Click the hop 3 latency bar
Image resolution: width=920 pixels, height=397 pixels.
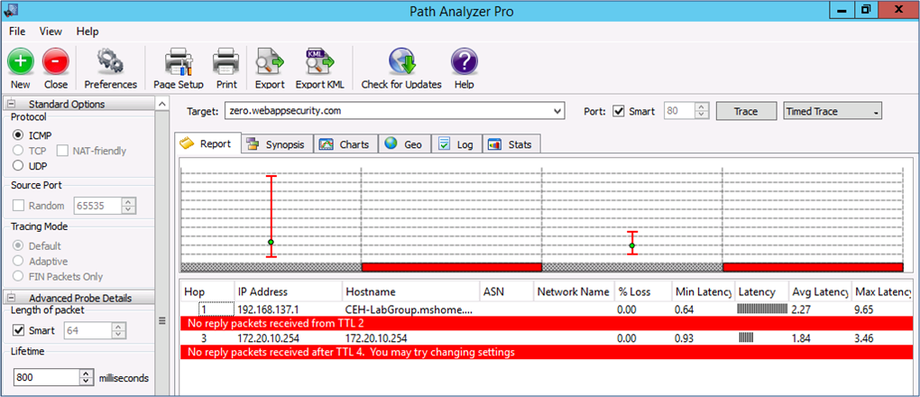[x=746, y=337]
